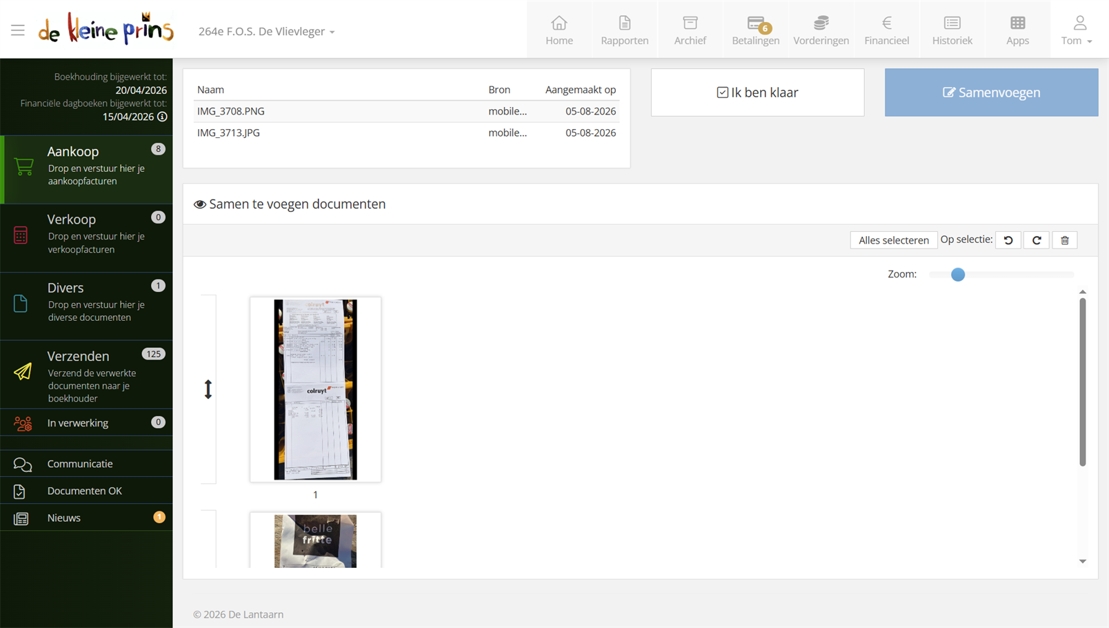The height and width of the screenshot is (628, 1109).
Task: Select the Colruyt receipt thumbnail page 1
Action: (315, 389)
